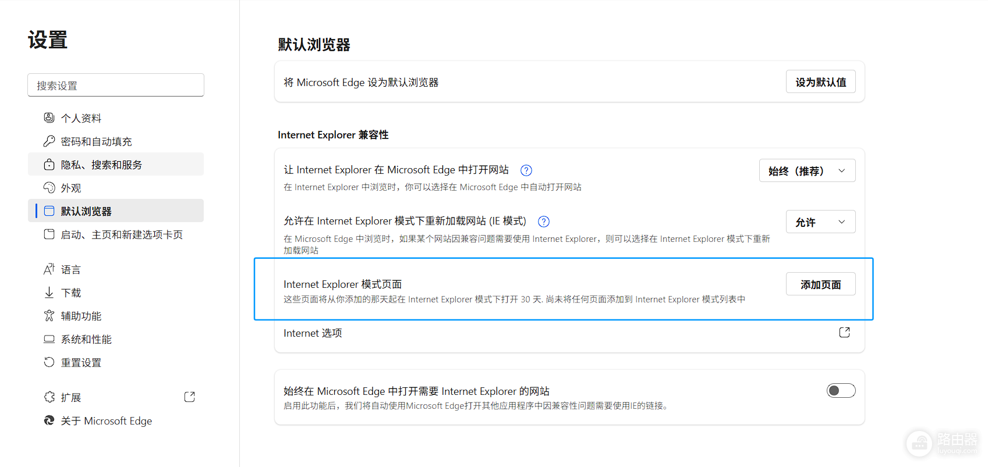988x467 pixels.
Task: Click the profile icon beside 个人资料
Action: click(49, 118)
